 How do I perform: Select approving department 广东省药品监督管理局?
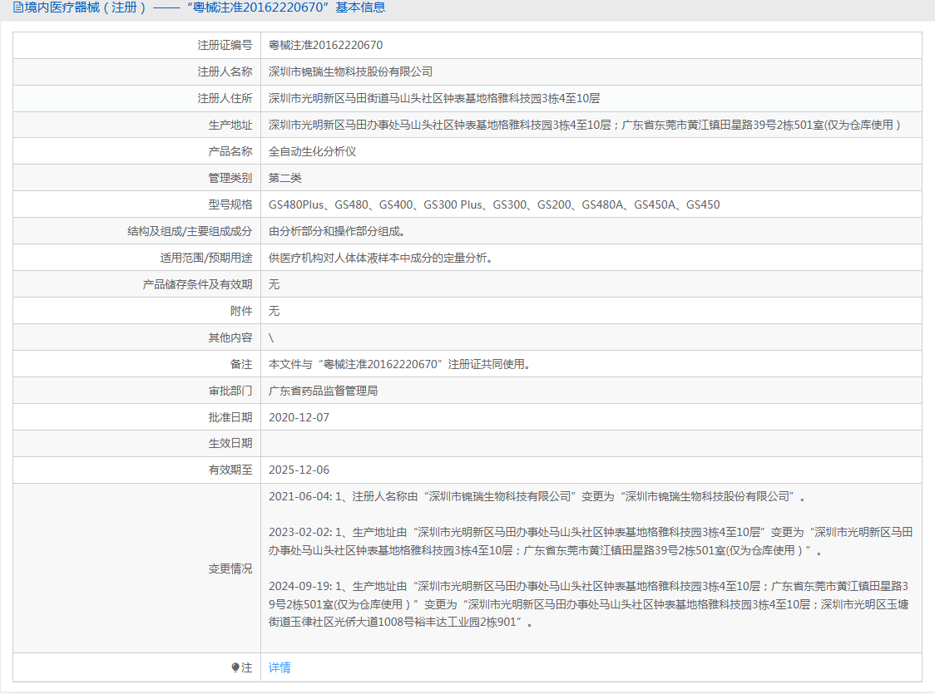click(324, 391)
